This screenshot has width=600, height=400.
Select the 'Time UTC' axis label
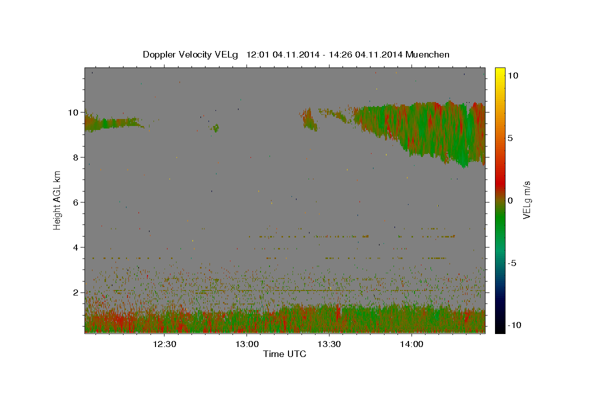point(284,354)
